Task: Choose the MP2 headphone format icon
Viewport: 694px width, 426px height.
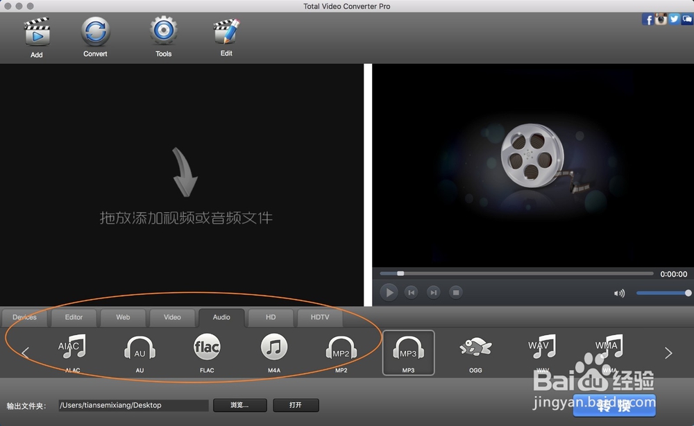Action: coord(341,352)
